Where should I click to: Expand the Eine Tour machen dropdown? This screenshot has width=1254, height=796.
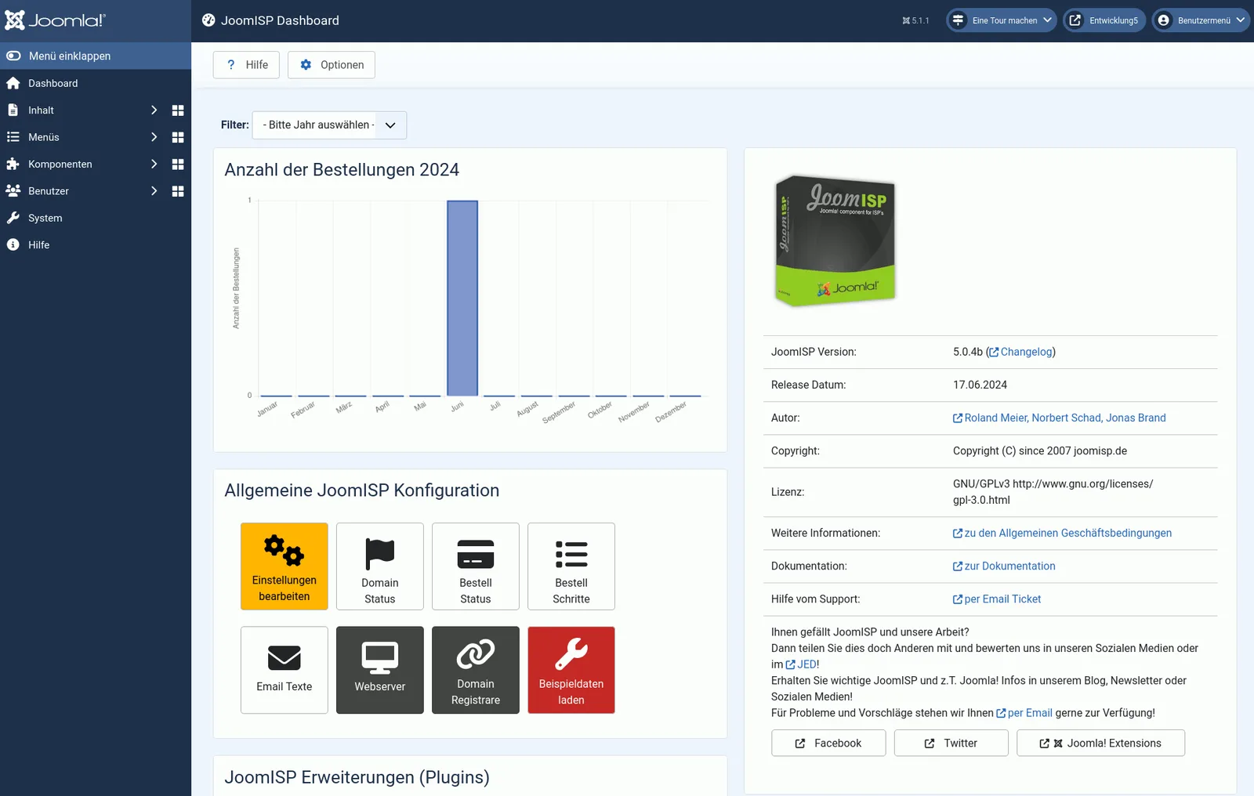(x=1001, y=20)
